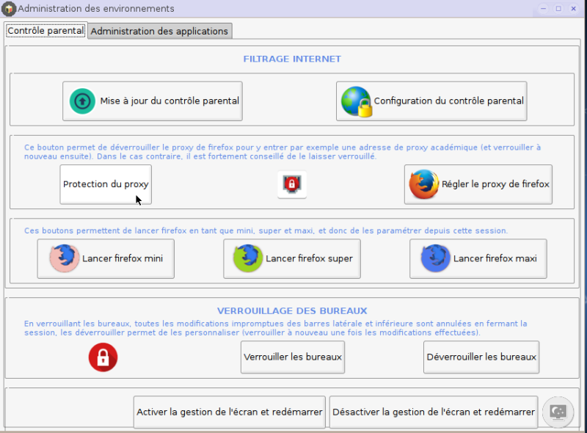Minimize the Administration des environnements window
The height and width of the screenshot is (433, 587).
pos(543,9)
